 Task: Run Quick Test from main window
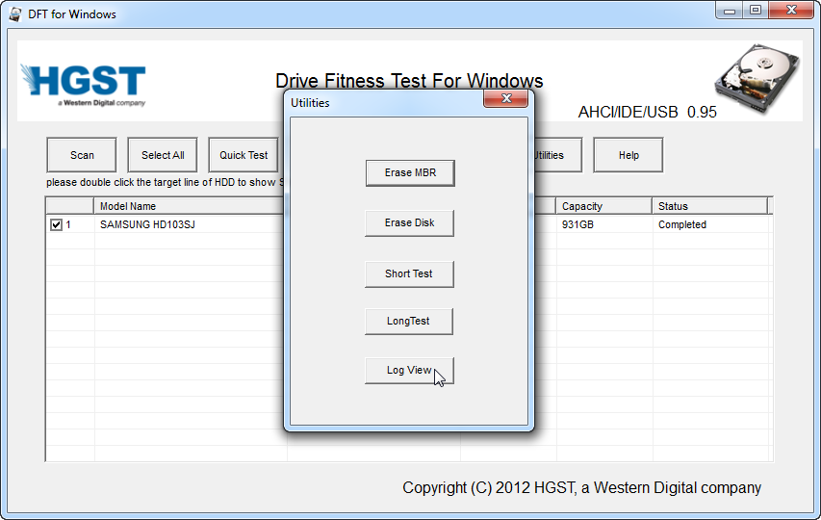pos(244,155)
